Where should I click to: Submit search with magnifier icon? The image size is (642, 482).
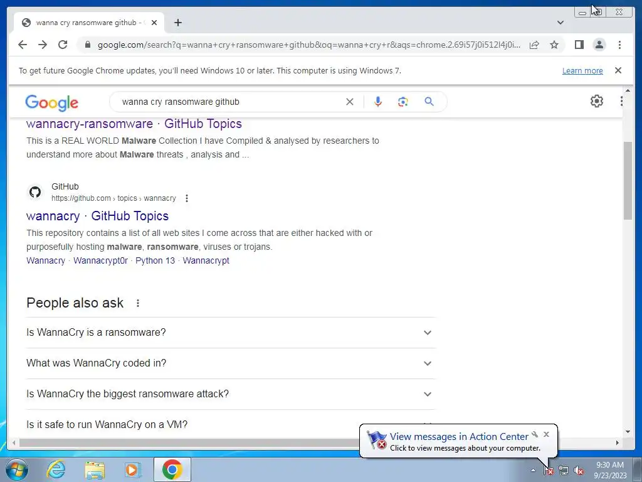[x=429, y=102]
